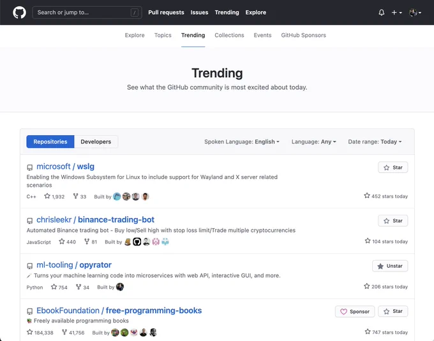This screenshot has height=341, width=434.
Task: View wslg forks count 33
Action: click(x=80, y=196)
